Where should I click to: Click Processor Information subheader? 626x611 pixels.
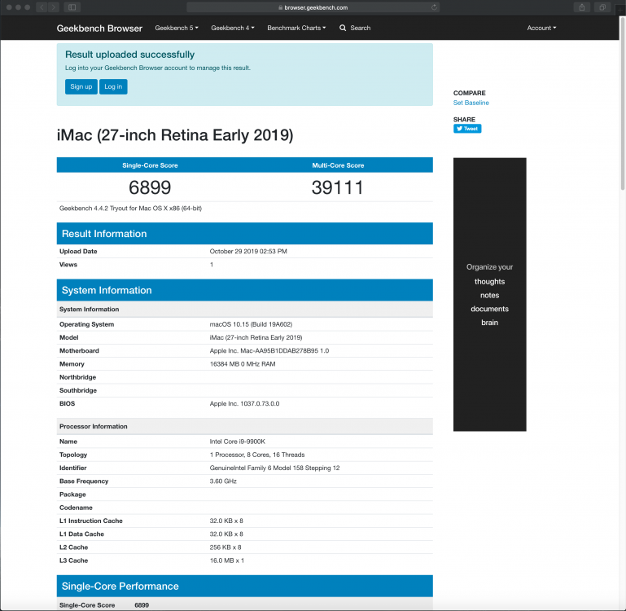coord(94,426)
